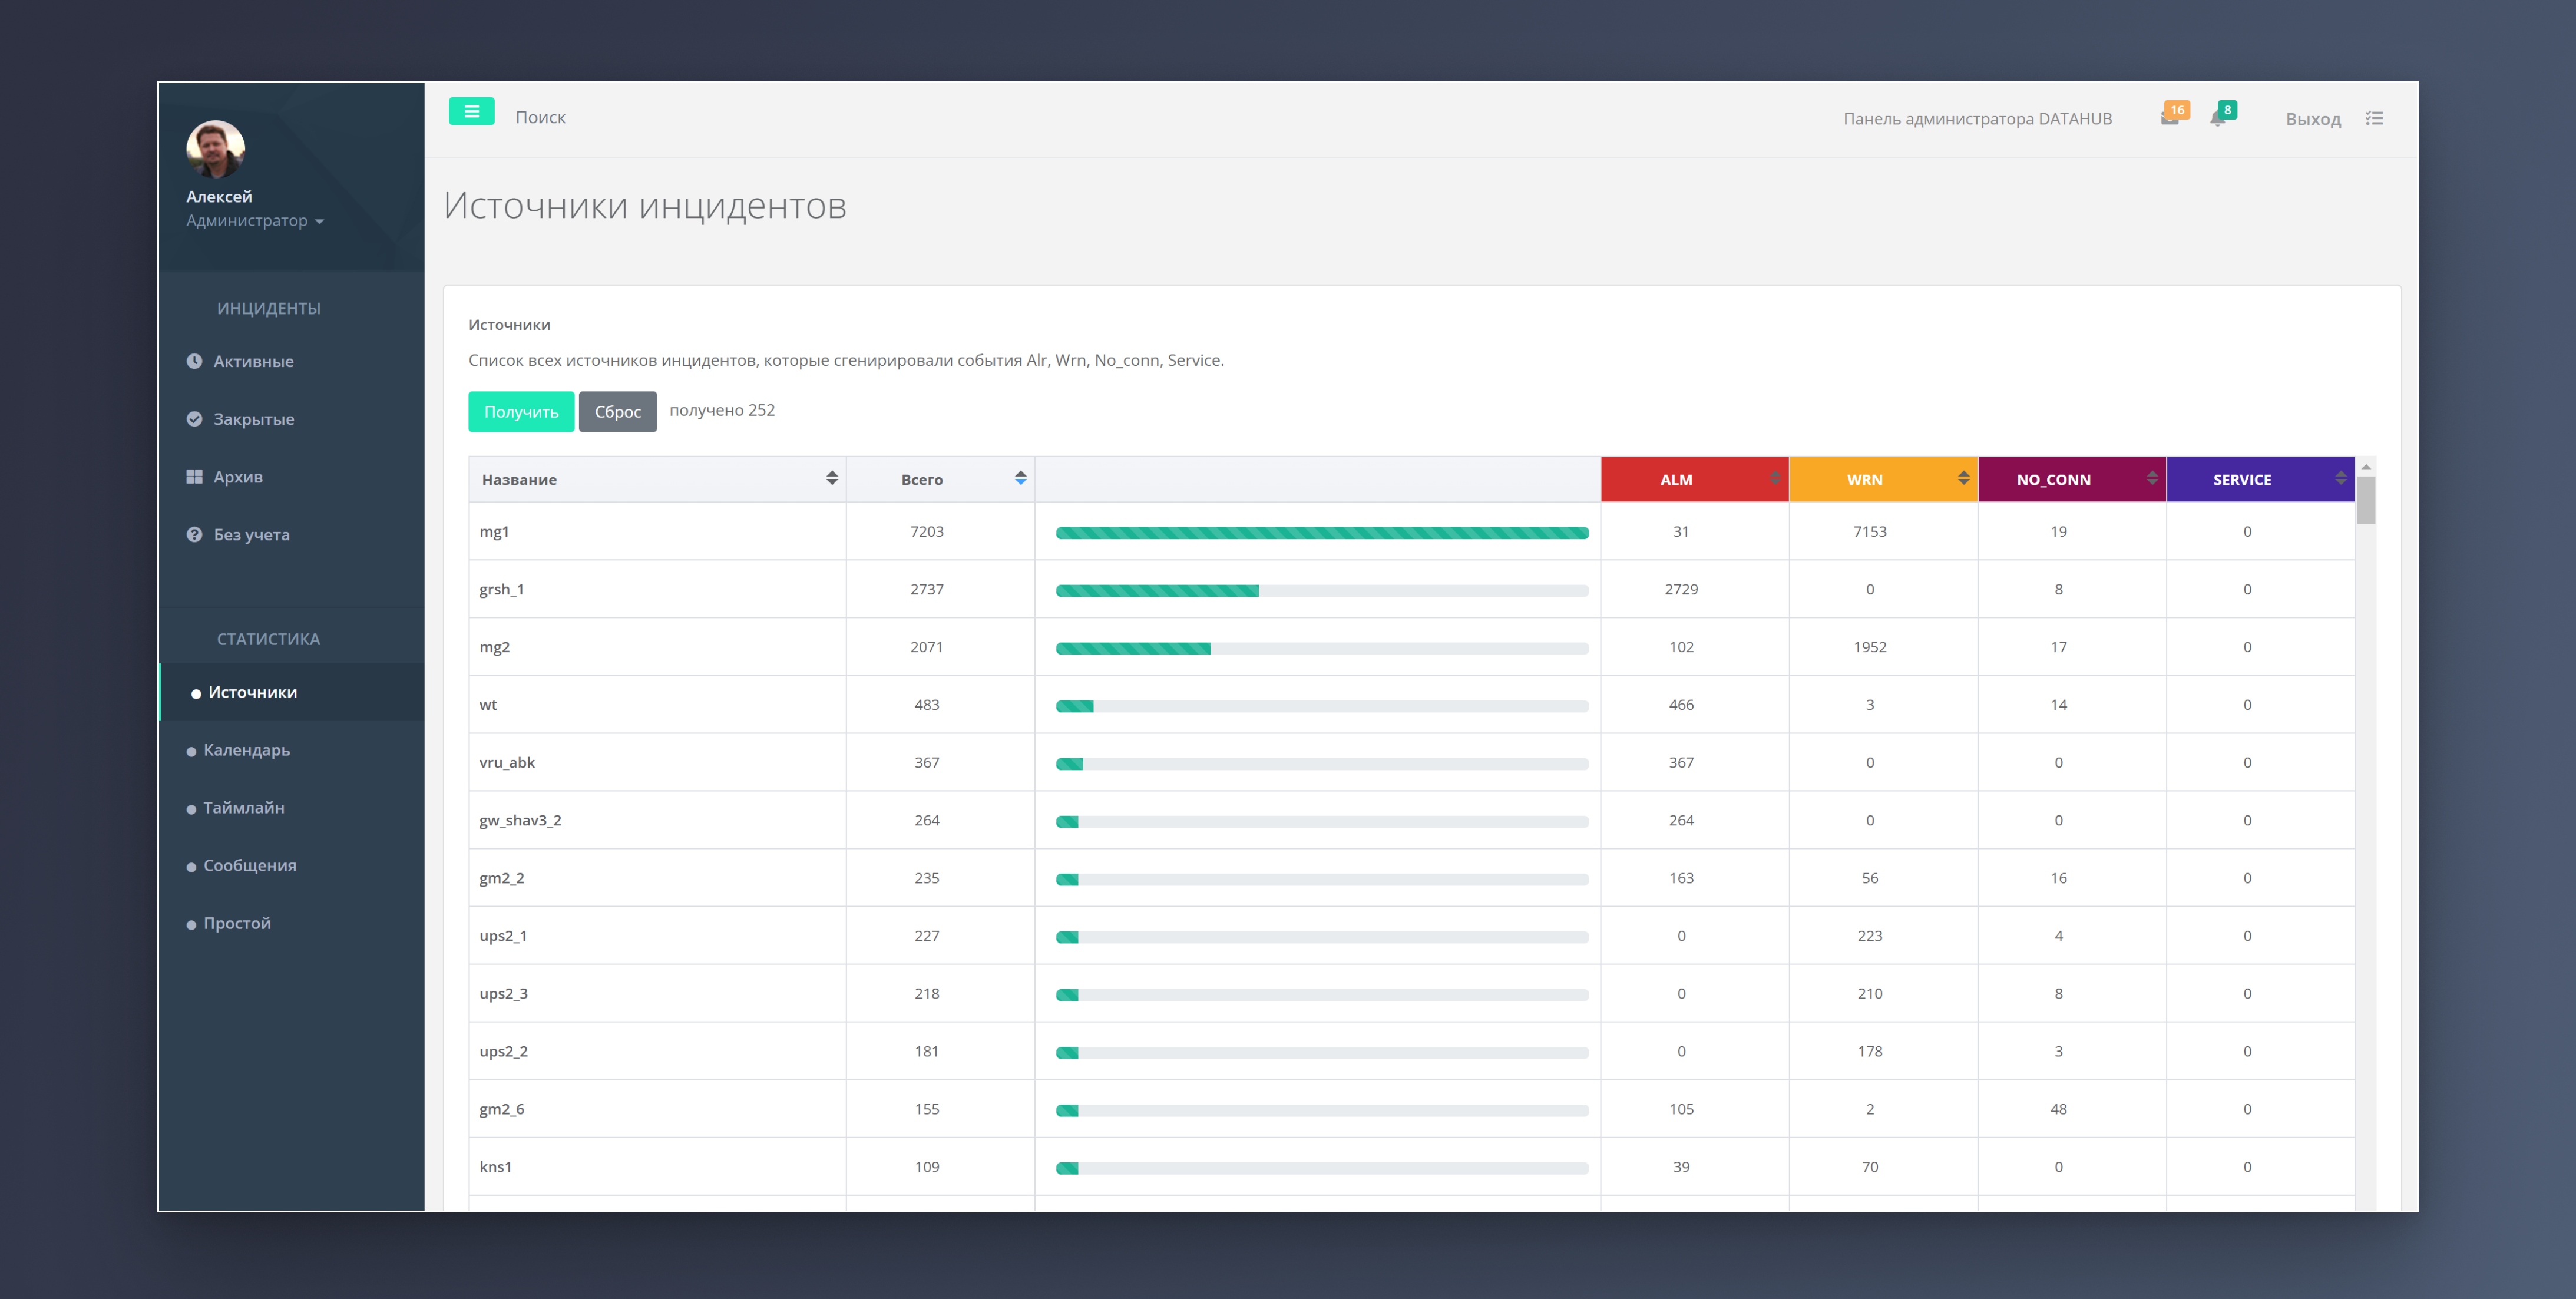Select the ups2_3 source name

[x=503, y=994]
